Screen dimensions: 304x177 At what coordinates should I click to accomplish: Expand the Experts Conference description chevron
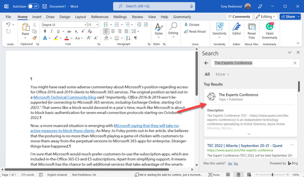click(249, 134)
